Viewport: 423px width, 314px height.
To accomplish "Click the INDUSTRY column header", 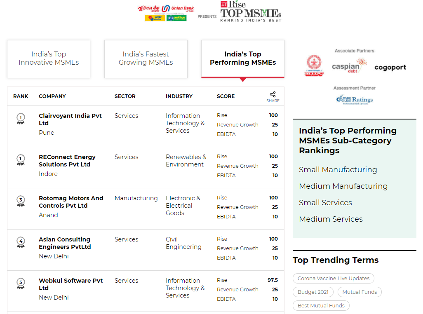I will [x=179, y=96].
